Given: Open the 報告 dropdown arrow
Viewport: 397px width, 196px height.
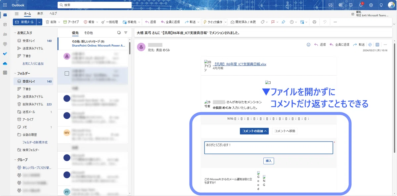Looking at the screenshot, I should (x=98, y=22).
